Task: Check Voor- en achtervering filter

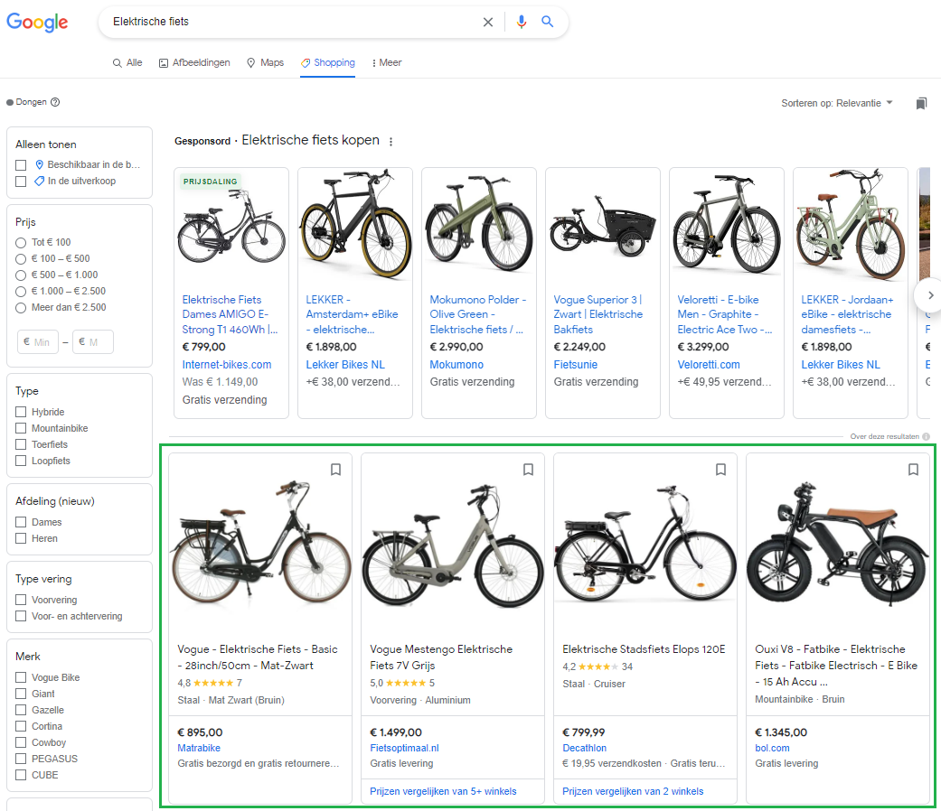Action: pos(21,616)
